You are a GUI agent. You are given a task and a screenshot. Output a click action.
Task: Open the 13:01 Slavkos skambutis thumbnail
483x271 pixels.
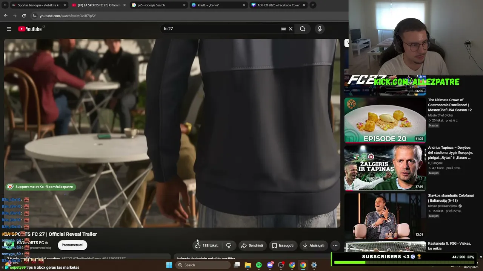pos(385,216)
